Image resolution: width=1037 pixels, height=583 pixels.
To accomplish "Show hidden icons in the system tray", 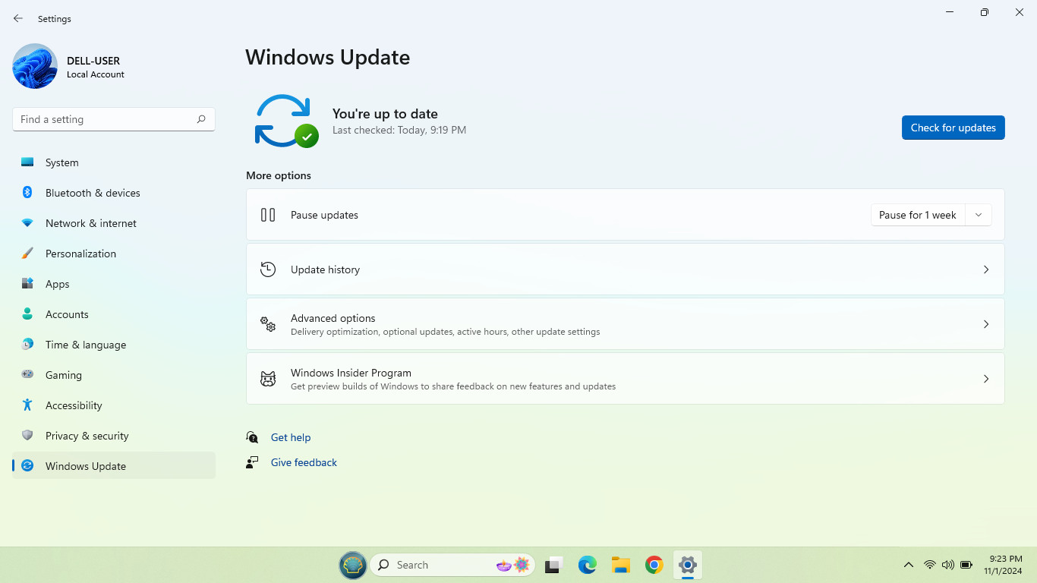I will [908, 565].
